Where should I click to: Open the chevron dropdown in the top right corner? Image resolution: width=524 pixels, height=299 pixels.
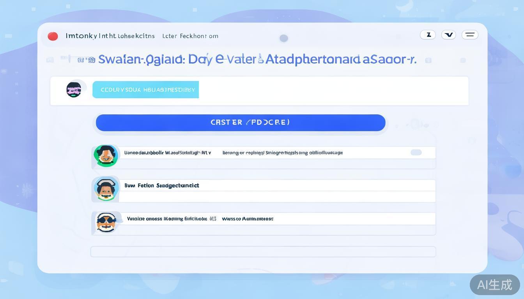[x=448, y=35]
